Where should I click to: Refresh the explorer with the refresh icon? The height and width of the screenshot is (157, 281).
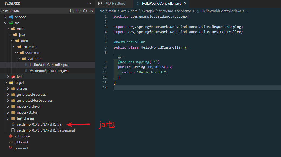85,11
